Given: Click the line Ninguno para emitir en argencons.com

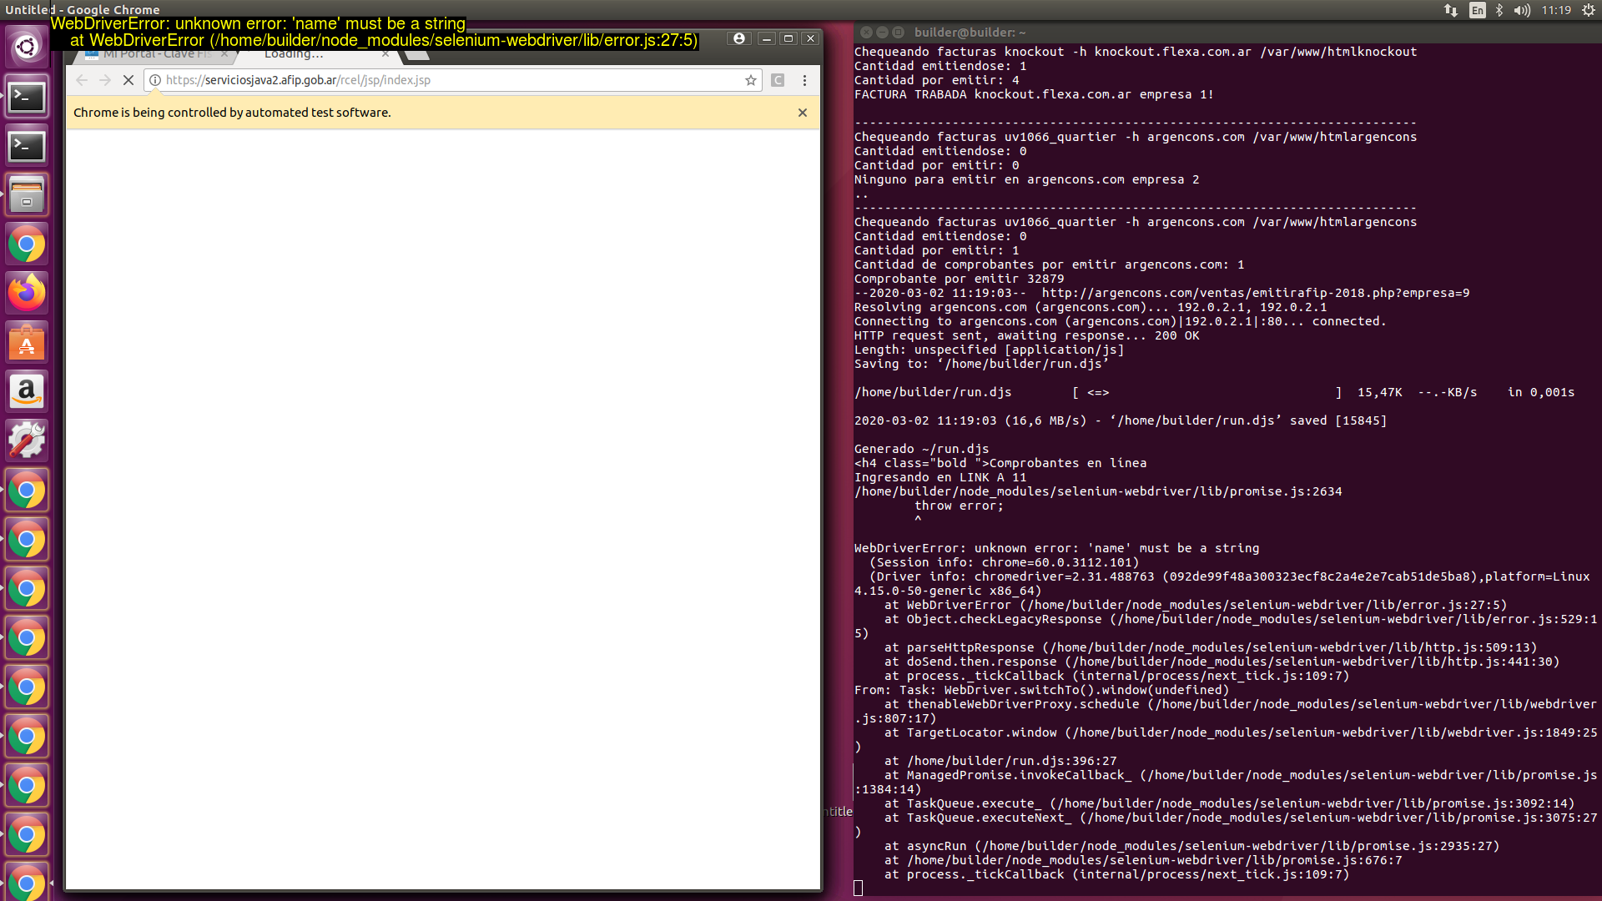Looking at the screenshot, I should tap(1026, 179).
